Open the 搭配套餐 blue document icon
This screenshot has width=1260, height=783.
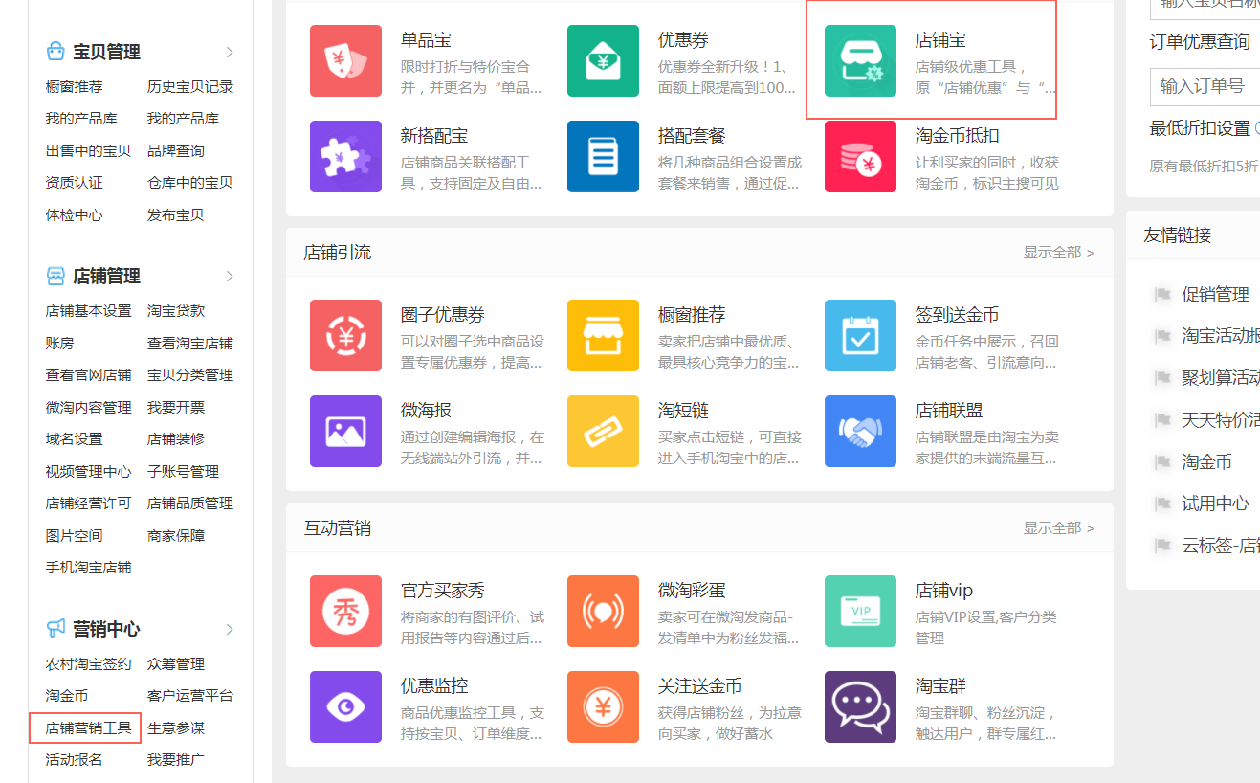point(603,156)
